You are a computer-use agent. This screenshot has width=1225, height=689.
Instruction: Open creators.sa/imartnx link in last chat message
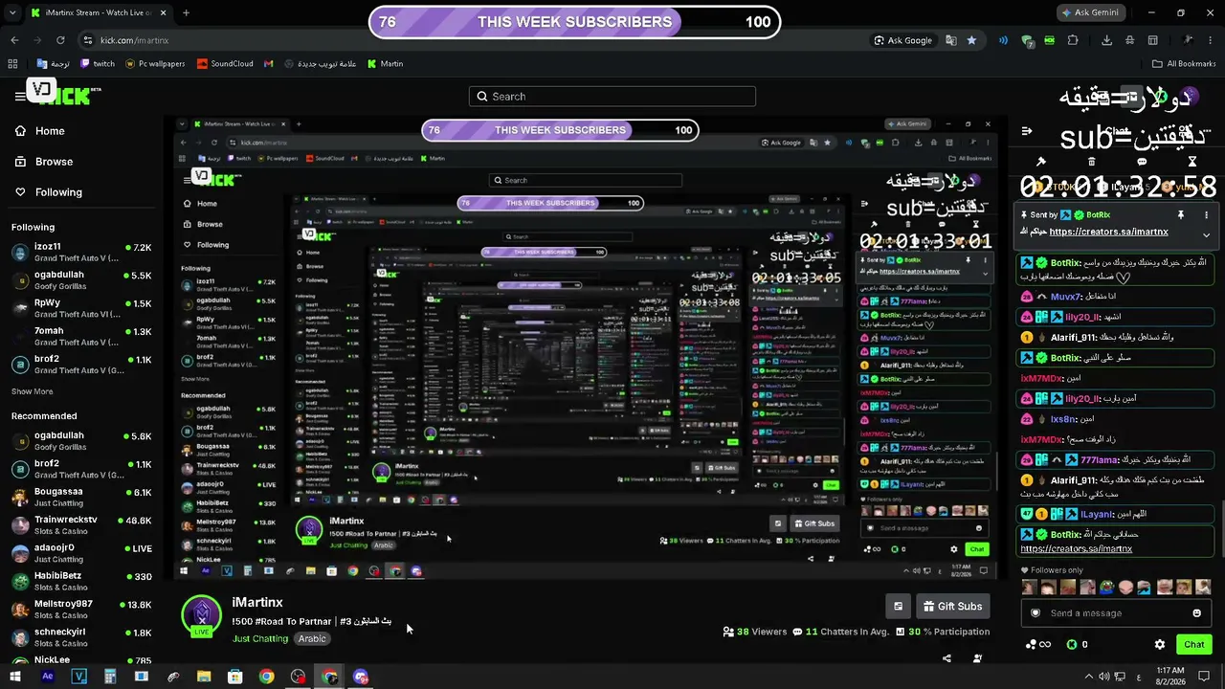click(x=1076, y=549)
